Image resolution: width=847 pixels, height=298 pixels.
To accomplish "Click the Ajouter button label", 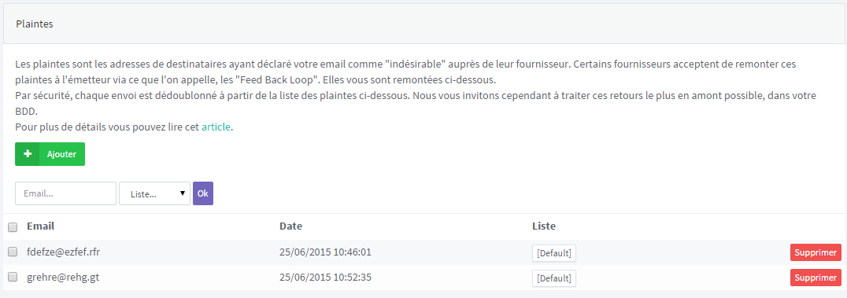I will [61, 154].
